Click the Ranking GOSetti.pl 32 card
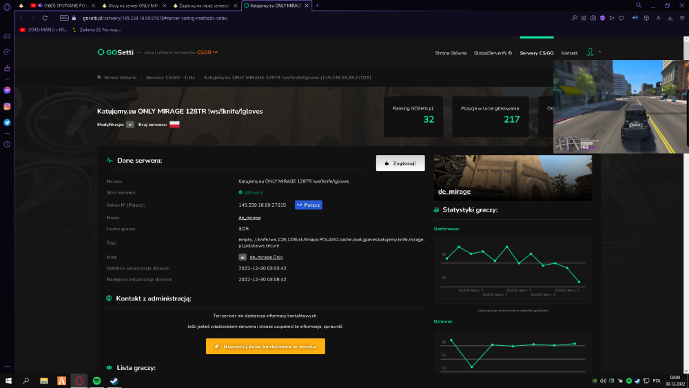 [x=413, y=116]
